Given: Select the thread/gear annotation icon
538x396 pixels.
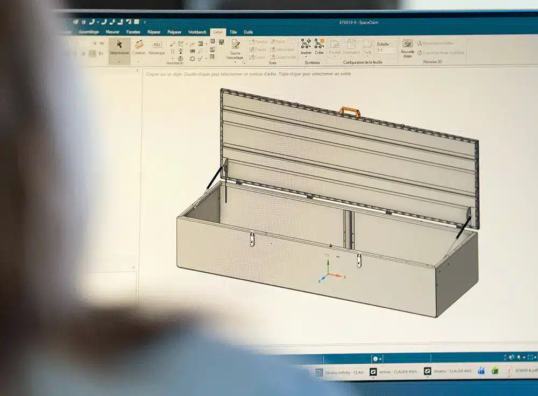Looking at the screenshot, I should coord(192,59).
